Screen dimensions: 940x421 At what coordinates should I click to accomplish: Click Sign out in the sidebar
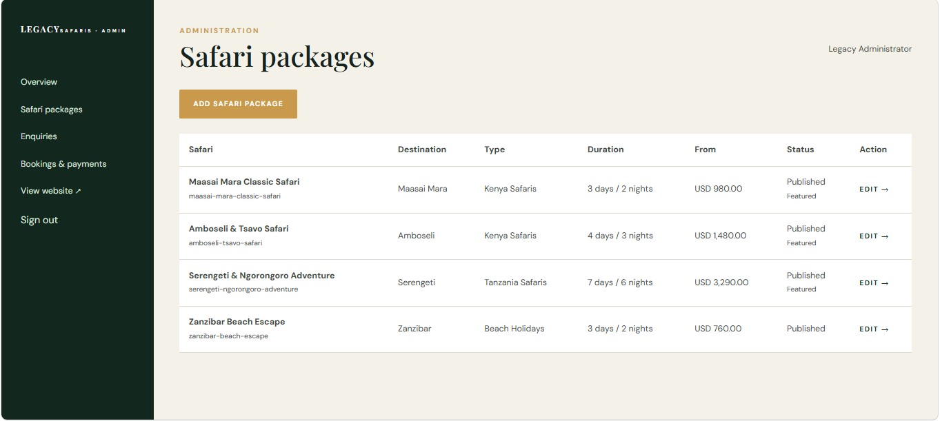point(39,220)
